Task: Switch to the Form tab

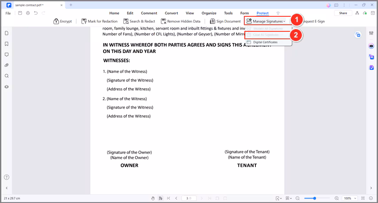Action: coord(244,13)
